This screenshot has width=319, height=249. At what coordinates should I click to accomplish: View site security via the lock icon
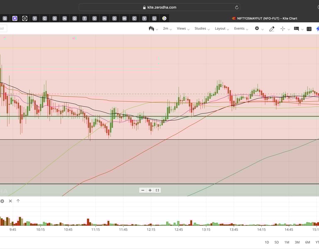point(144,7)
